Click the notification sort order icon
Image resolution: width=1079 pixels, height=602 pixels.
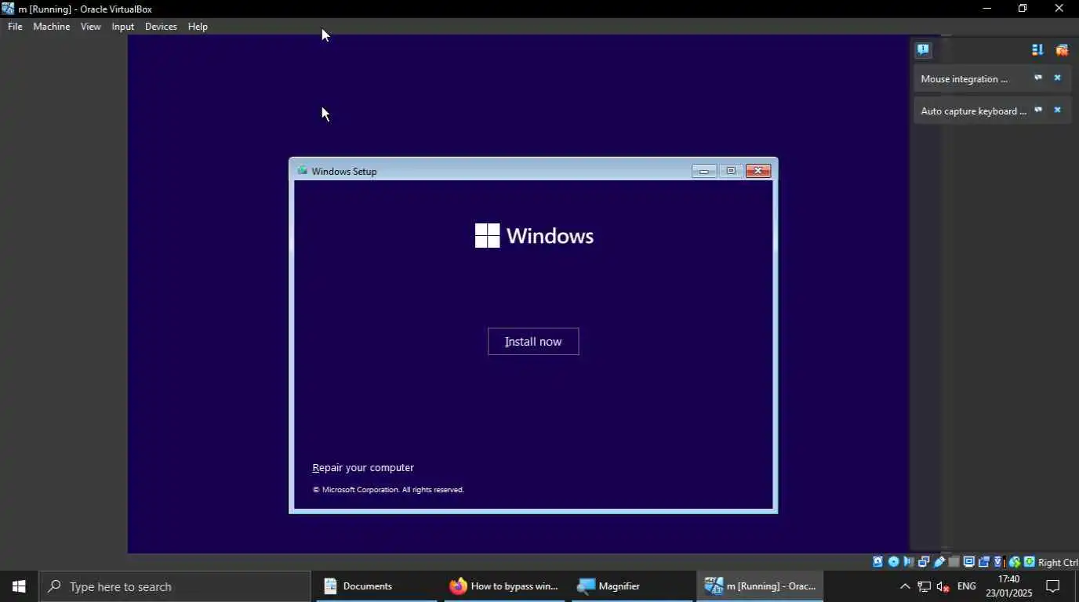pyautogui.click(x=1037, y=50)
